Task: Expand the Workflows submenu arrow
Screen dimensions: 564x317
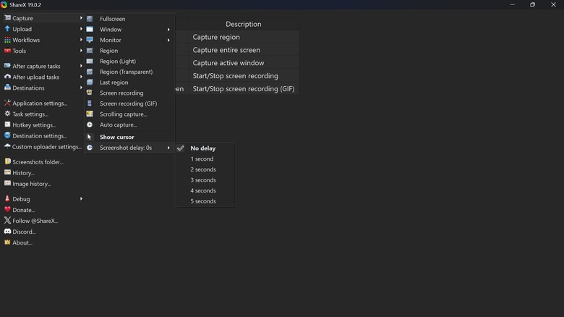Action: point(81,40)
